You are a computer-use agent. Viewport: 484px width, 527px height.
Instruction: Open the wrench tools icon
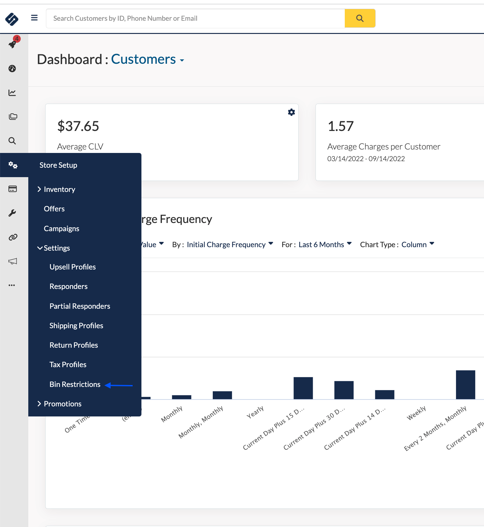[12, 213]
